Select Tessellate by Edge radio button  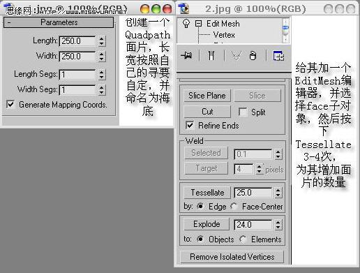pyautogui.click(x=200, y=206)
